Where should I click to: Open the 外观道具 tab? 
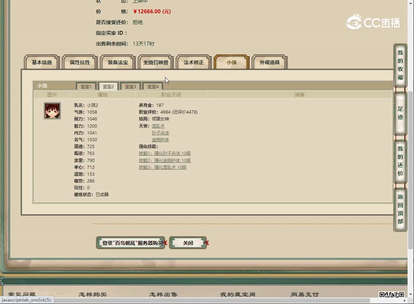pyautogui.click(x=269, y=62)
